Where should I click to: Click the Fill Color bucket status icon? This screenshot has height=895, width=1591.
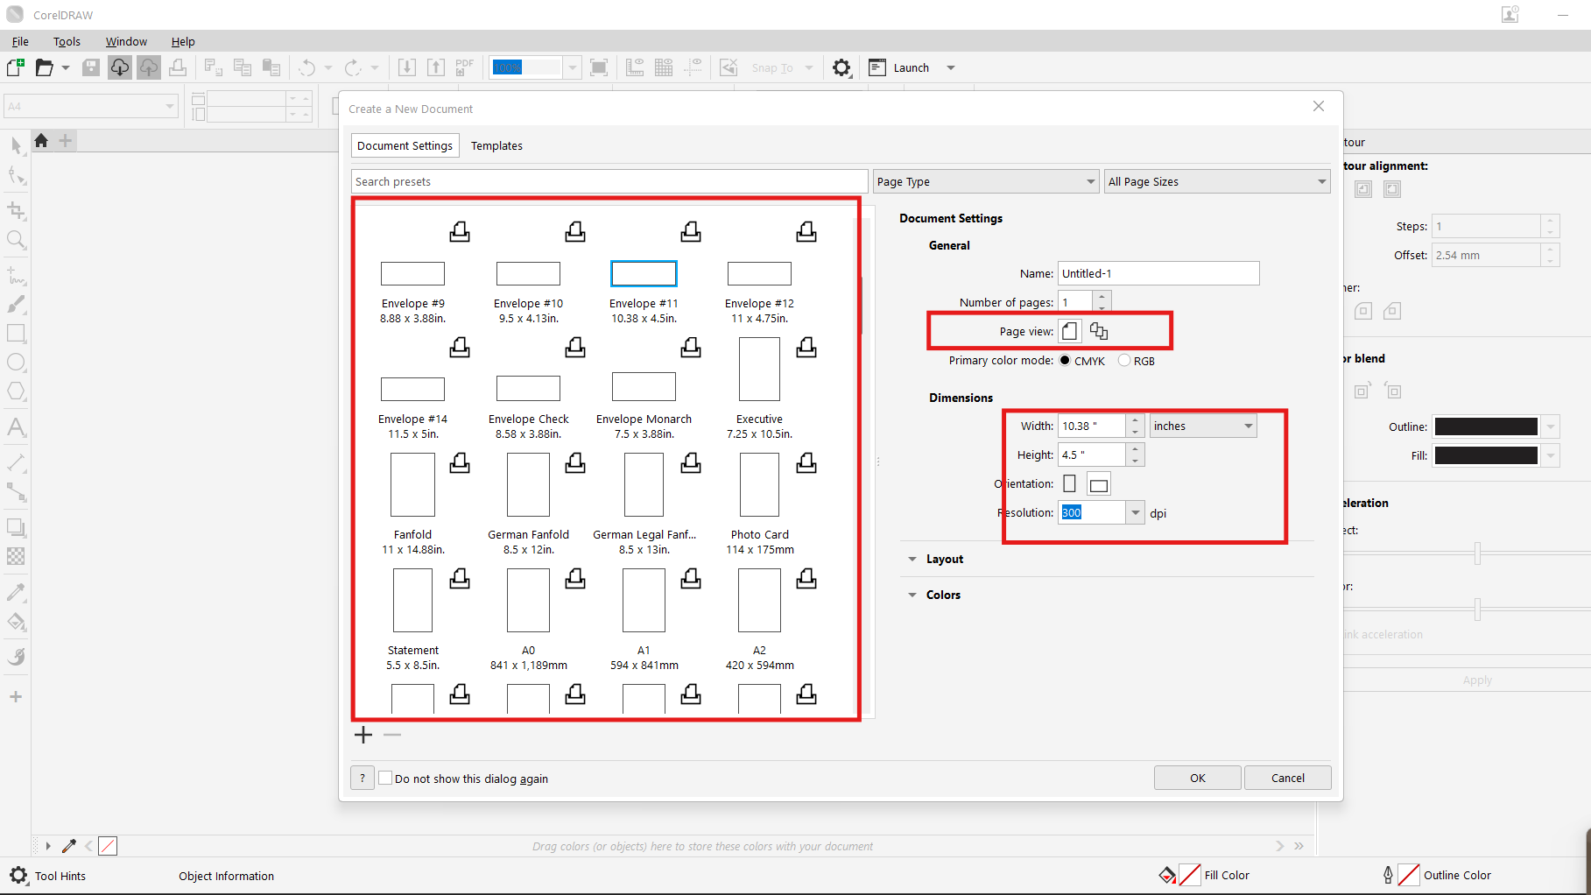pos(1167,875)
